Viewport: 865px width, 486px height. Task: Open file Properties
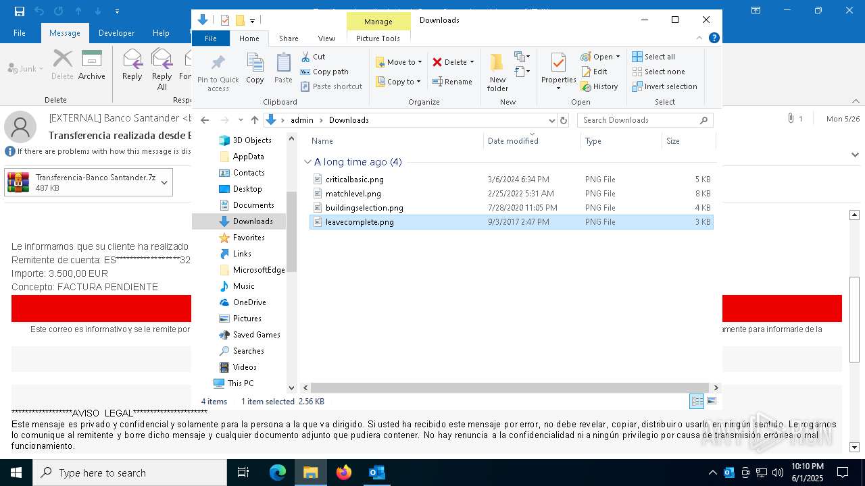point(558,72)
